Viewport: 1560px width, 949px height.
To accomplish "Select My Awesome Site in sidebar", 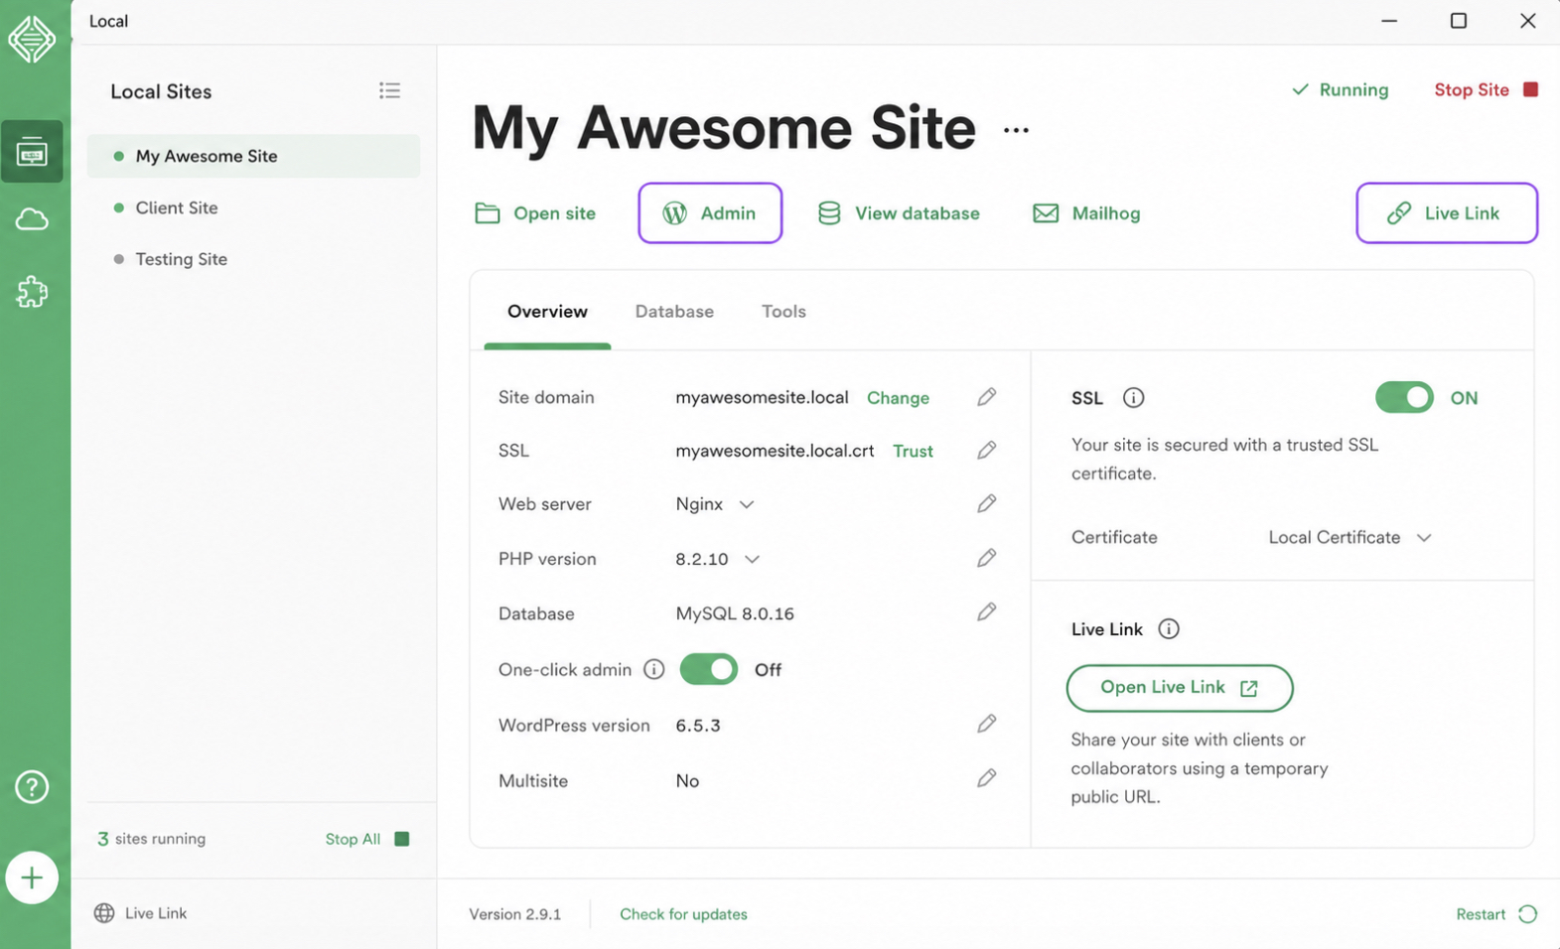I will tap(253, 156).
